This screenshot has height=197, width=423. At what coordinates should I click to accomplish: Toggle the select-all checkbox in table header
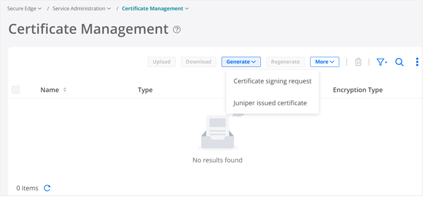(16, 90)
